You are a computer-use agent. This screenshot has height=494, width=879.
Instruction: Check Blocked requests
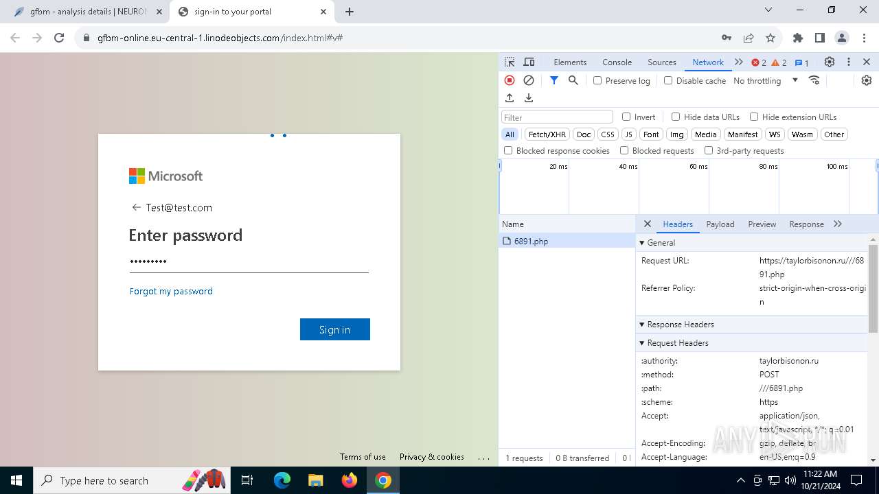[x=624, y=150]
